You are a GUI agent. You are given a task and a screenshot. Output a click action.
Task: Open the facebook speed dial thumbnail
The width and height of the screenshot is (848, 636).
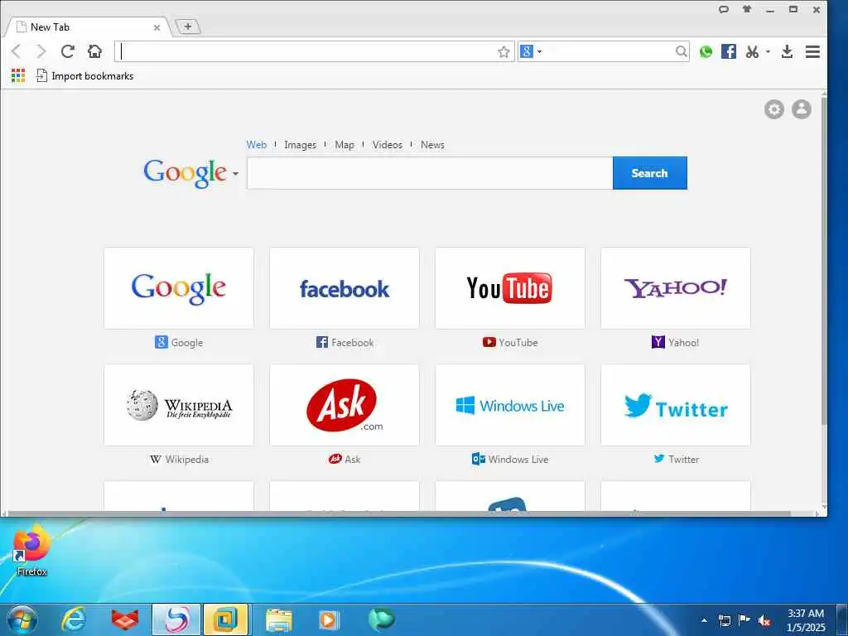344,288
